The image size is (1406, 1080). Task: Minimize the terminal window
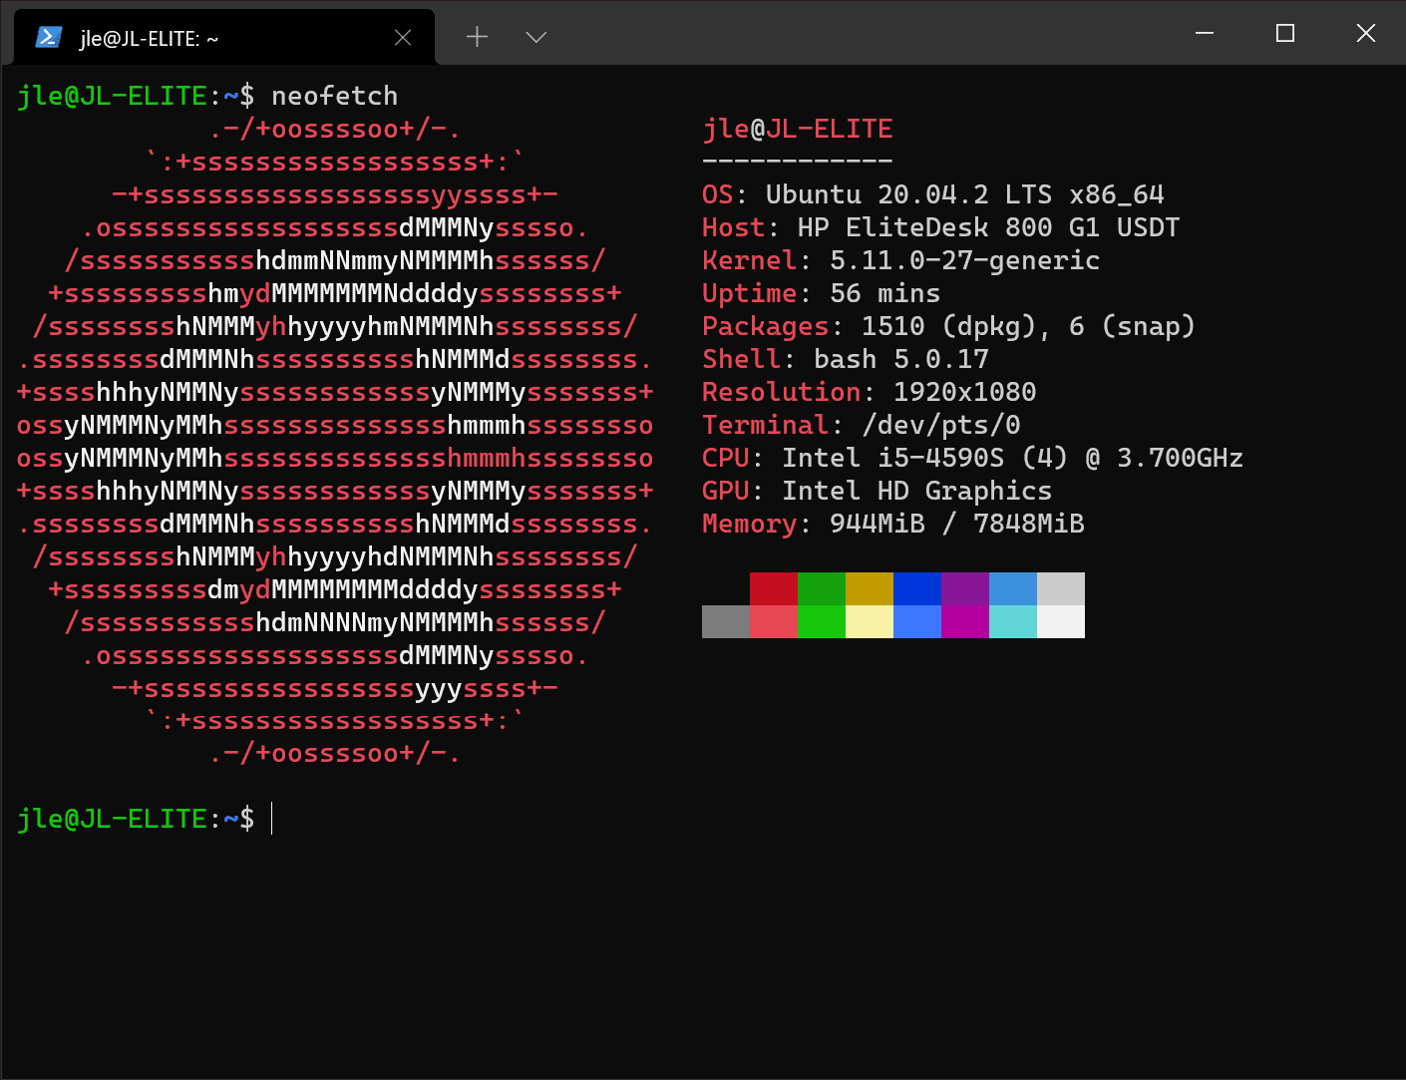point(1205,33)
